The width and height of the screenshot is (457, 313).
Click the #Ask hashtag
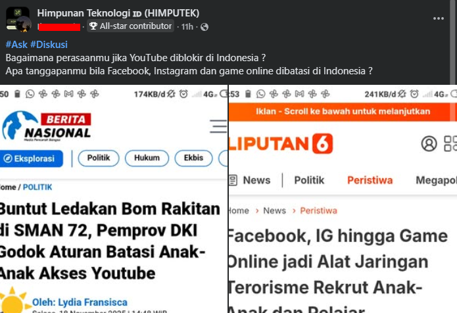click(16, 45)
